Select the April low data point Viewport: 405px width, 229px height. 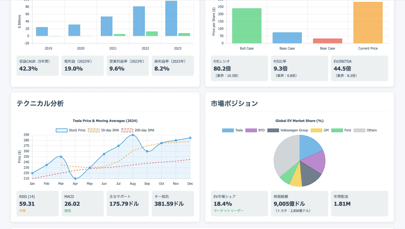[75, 178]
